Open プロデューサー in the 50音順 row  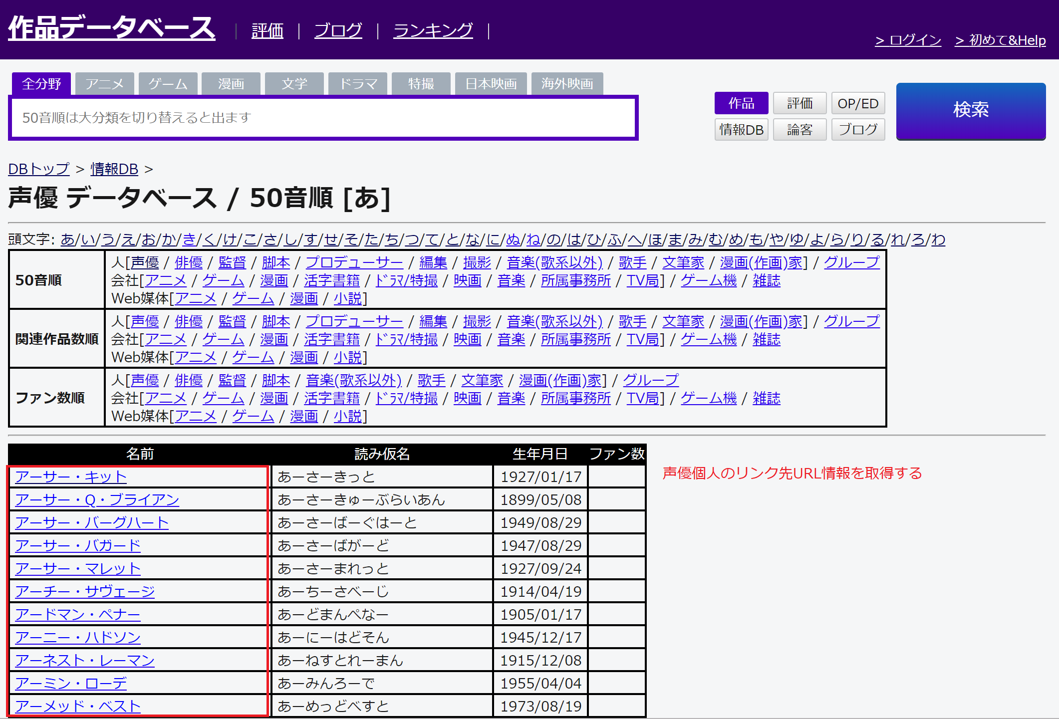(354, 262)
